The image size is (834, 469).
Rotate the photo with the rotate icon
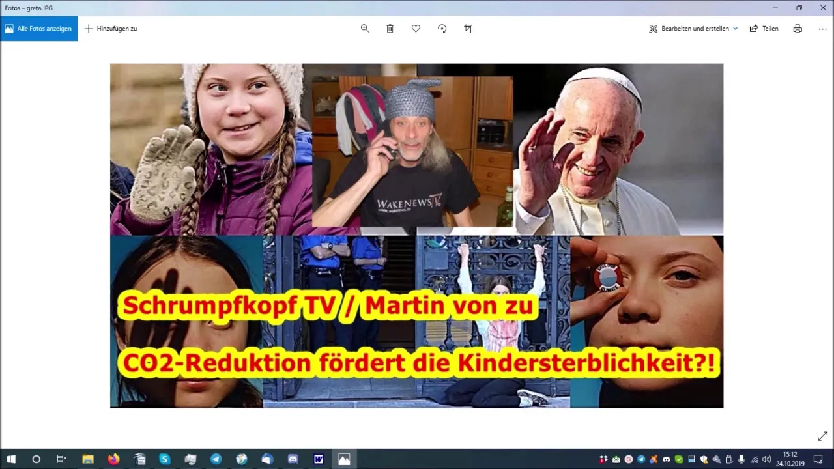[x=442, y=29]
